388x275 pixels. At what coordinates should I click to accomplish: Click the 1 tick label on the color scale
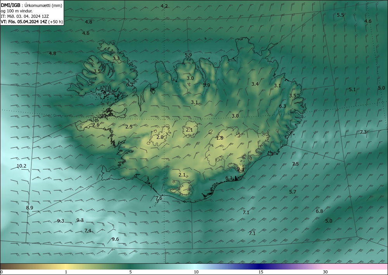(x=66, y=272)
